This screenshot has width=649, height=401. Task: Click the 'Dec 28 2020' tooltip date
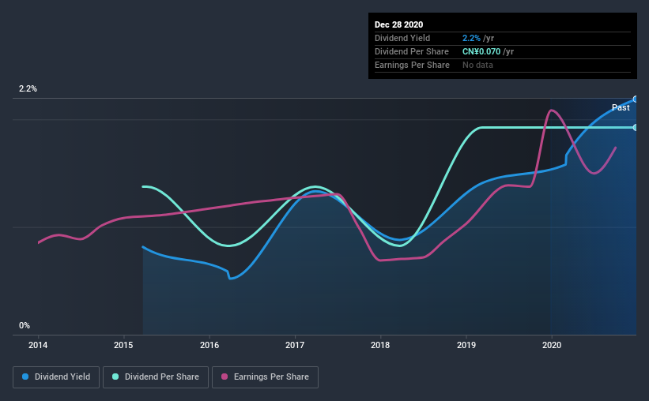point(398,24)
